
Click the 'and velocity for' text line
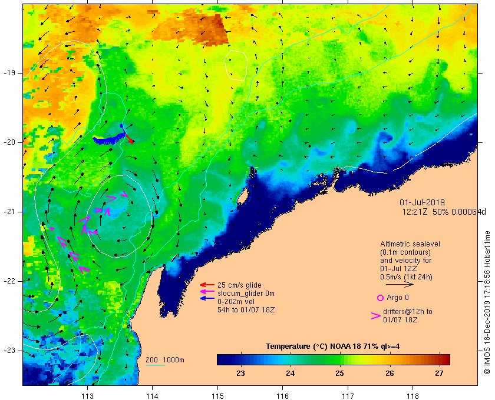click(x=405, y=261)
